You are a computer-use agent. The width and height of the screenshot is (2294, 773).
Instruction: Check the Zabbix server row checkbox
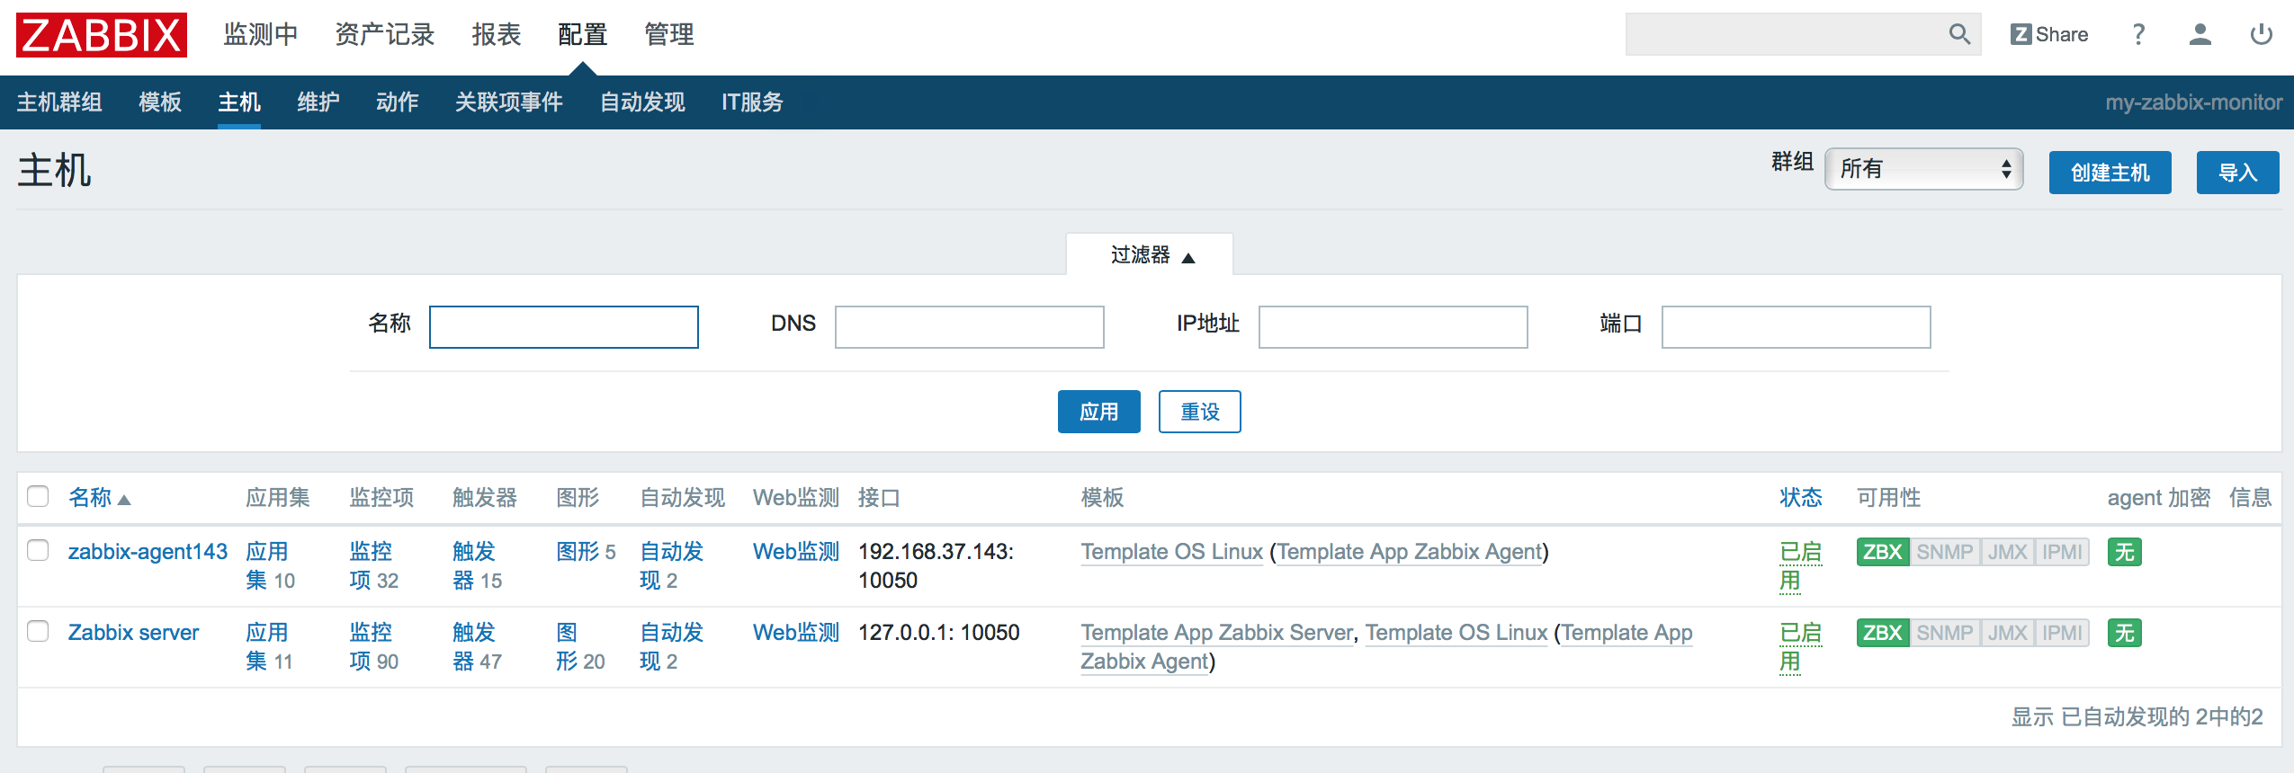(38, 631)
